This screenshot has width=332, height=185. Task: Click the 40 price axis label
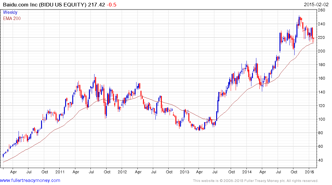321,160
